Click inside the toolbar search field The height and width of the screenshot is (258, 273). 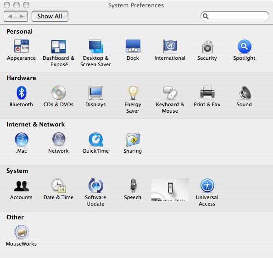[x=235, y=16]
